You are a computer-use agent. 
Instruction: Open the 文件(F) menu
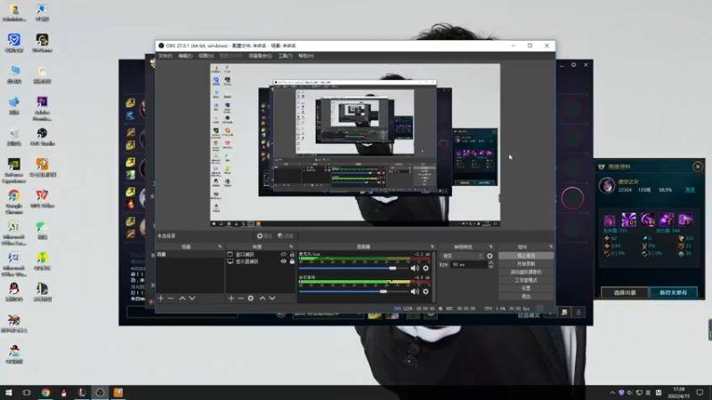point(166,56)
